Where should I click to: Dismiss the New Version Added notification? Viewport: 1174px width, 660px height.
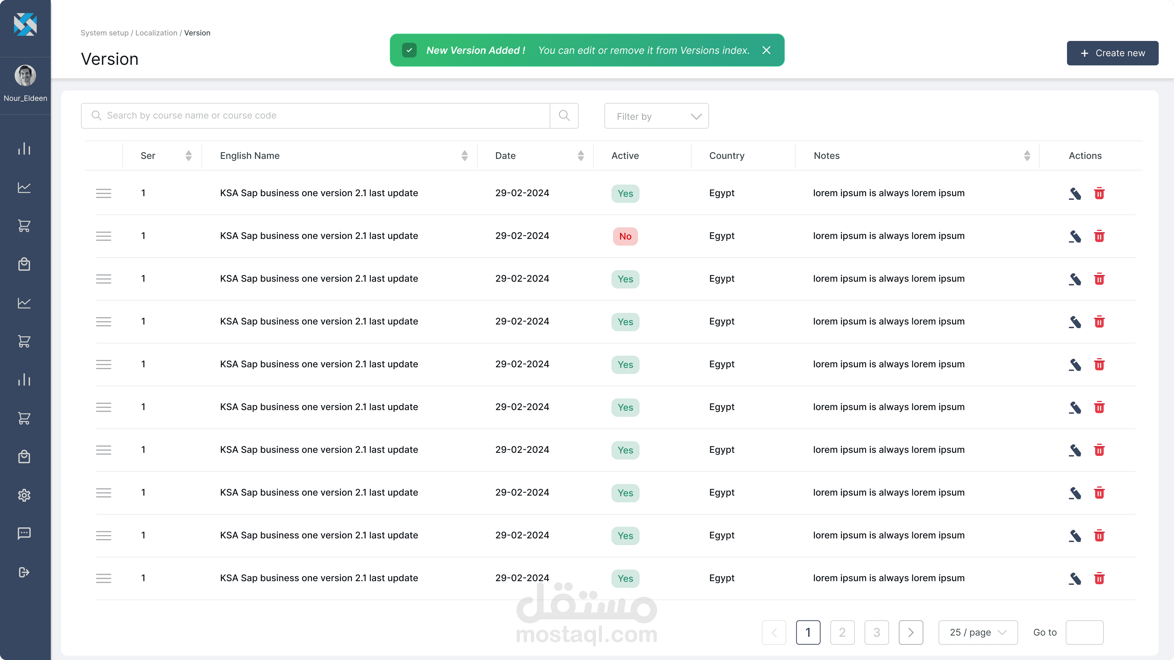(x=766, y=50)
